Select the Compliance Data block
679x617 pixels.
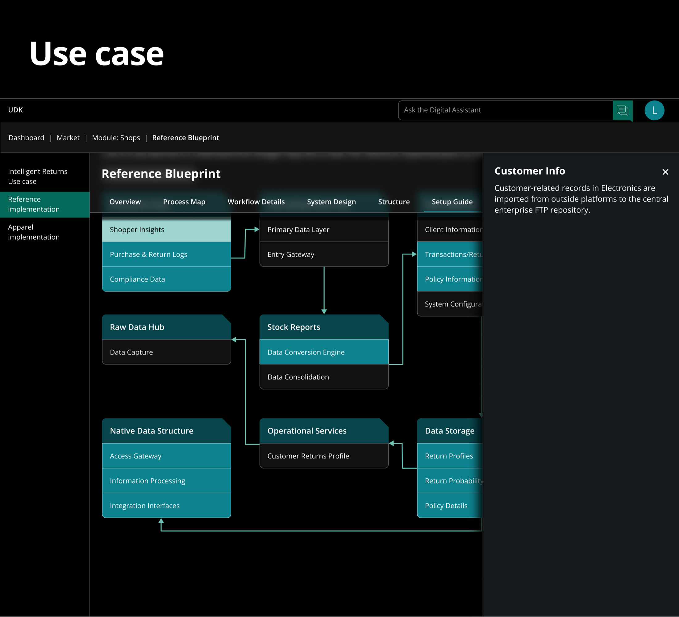click(x=166, y=280)
